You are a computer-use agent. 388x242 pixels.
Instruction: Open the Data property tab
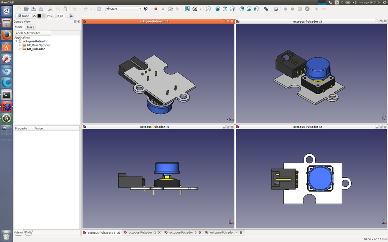point(28,232)
